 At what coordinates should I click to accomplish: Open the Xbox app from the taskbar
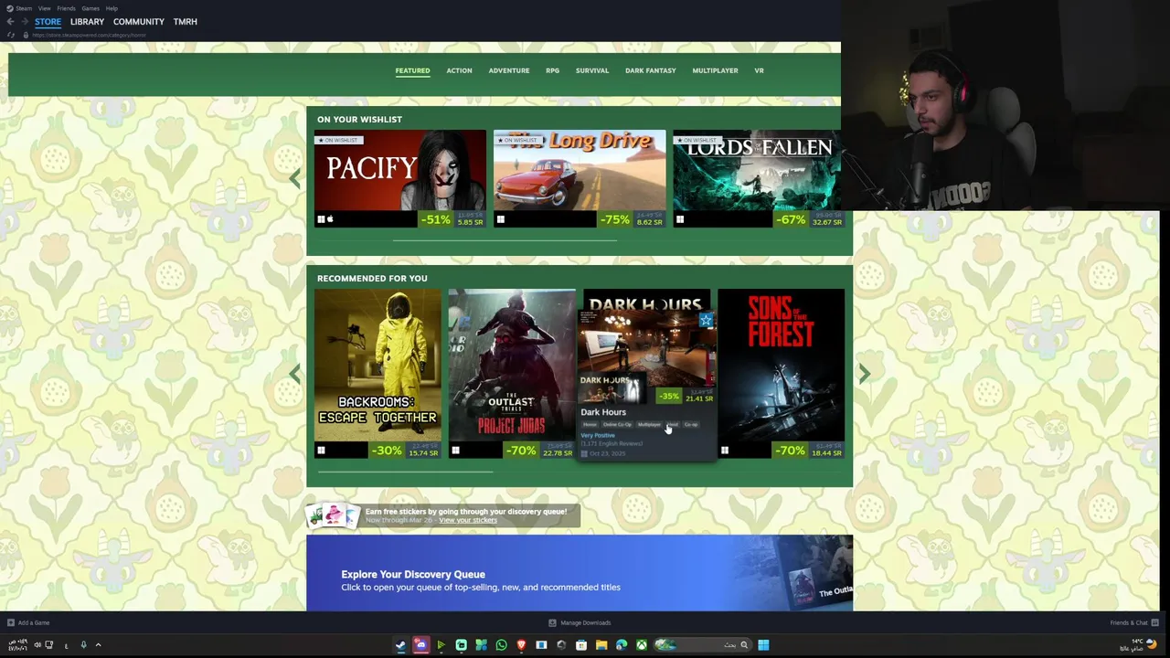[x=642, y=645]
